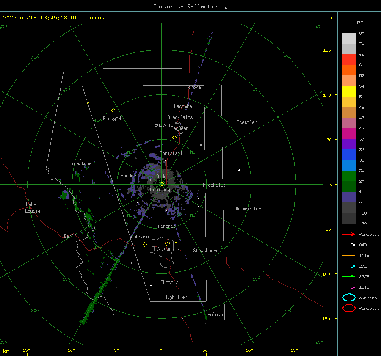This screenshot has height=356, width=381.
Task: Click the cyan current ellipse legend symbol
Action: (349, 298)
